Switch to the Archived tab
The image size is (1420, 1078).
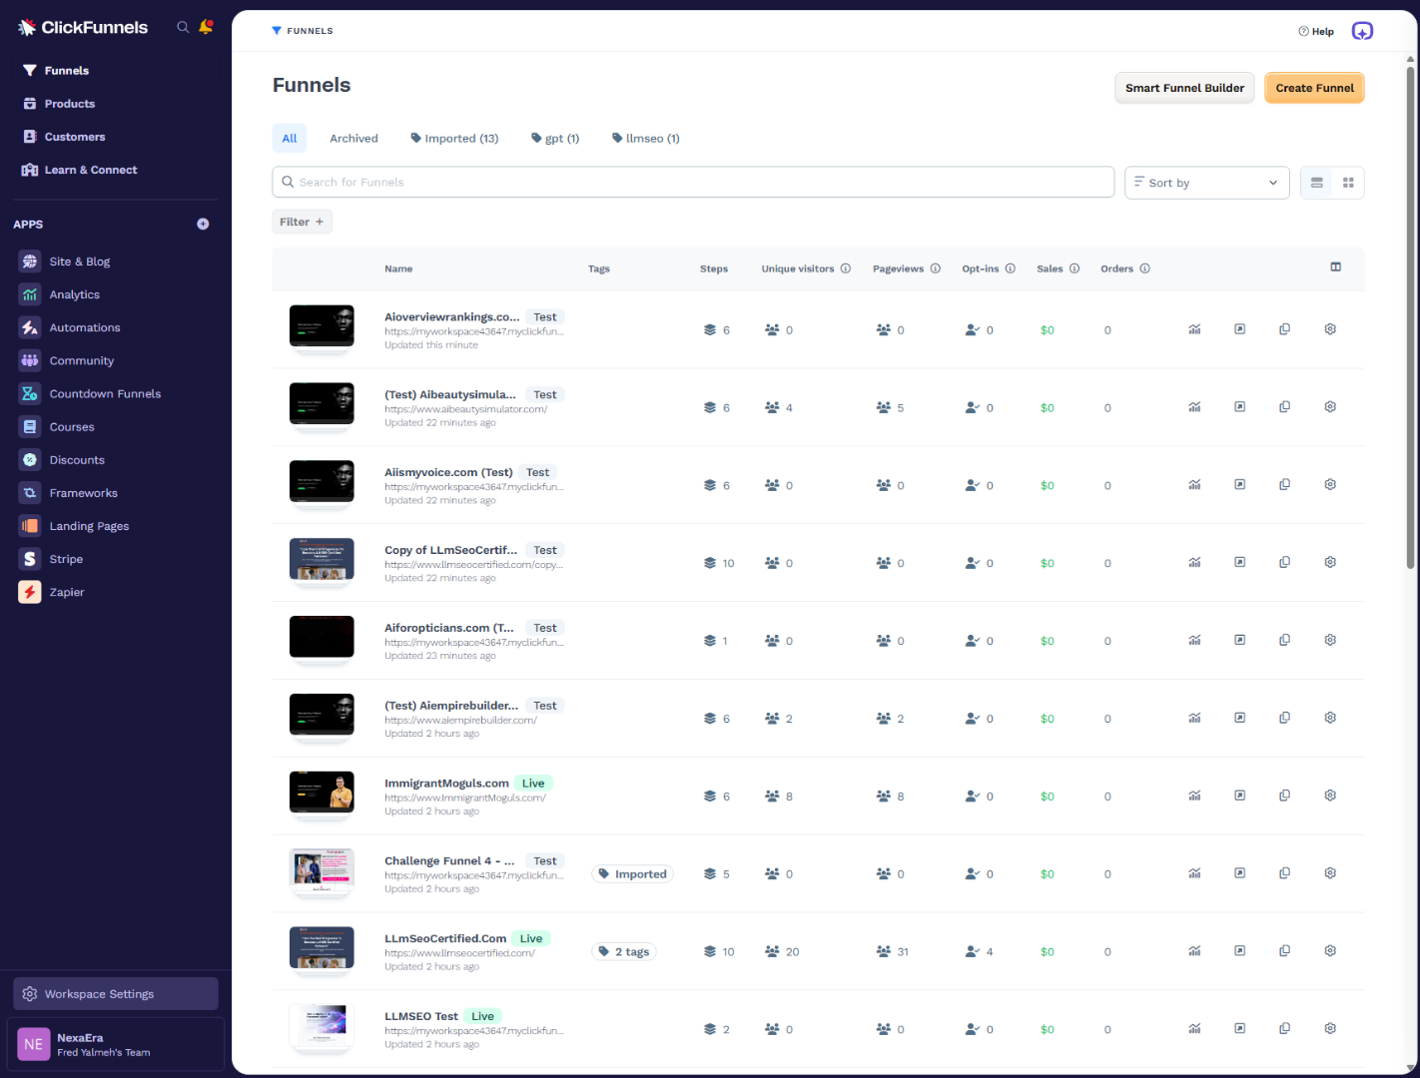coord(354,138)
